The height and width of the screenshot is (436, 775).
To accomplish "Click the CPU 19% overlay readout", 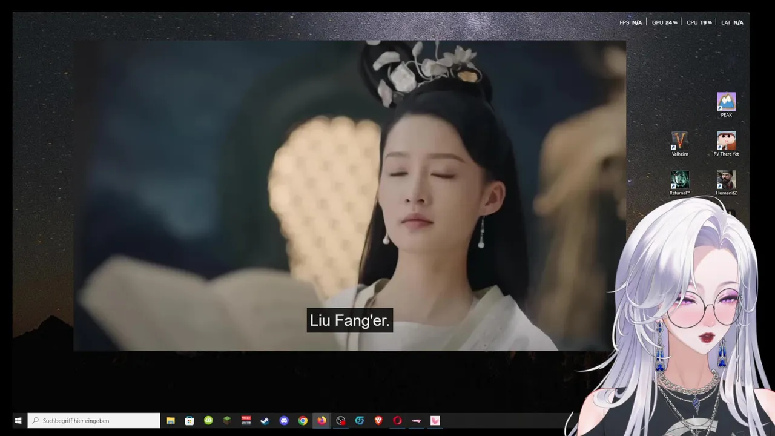I will pyautogui.click(x=699, y=22).
